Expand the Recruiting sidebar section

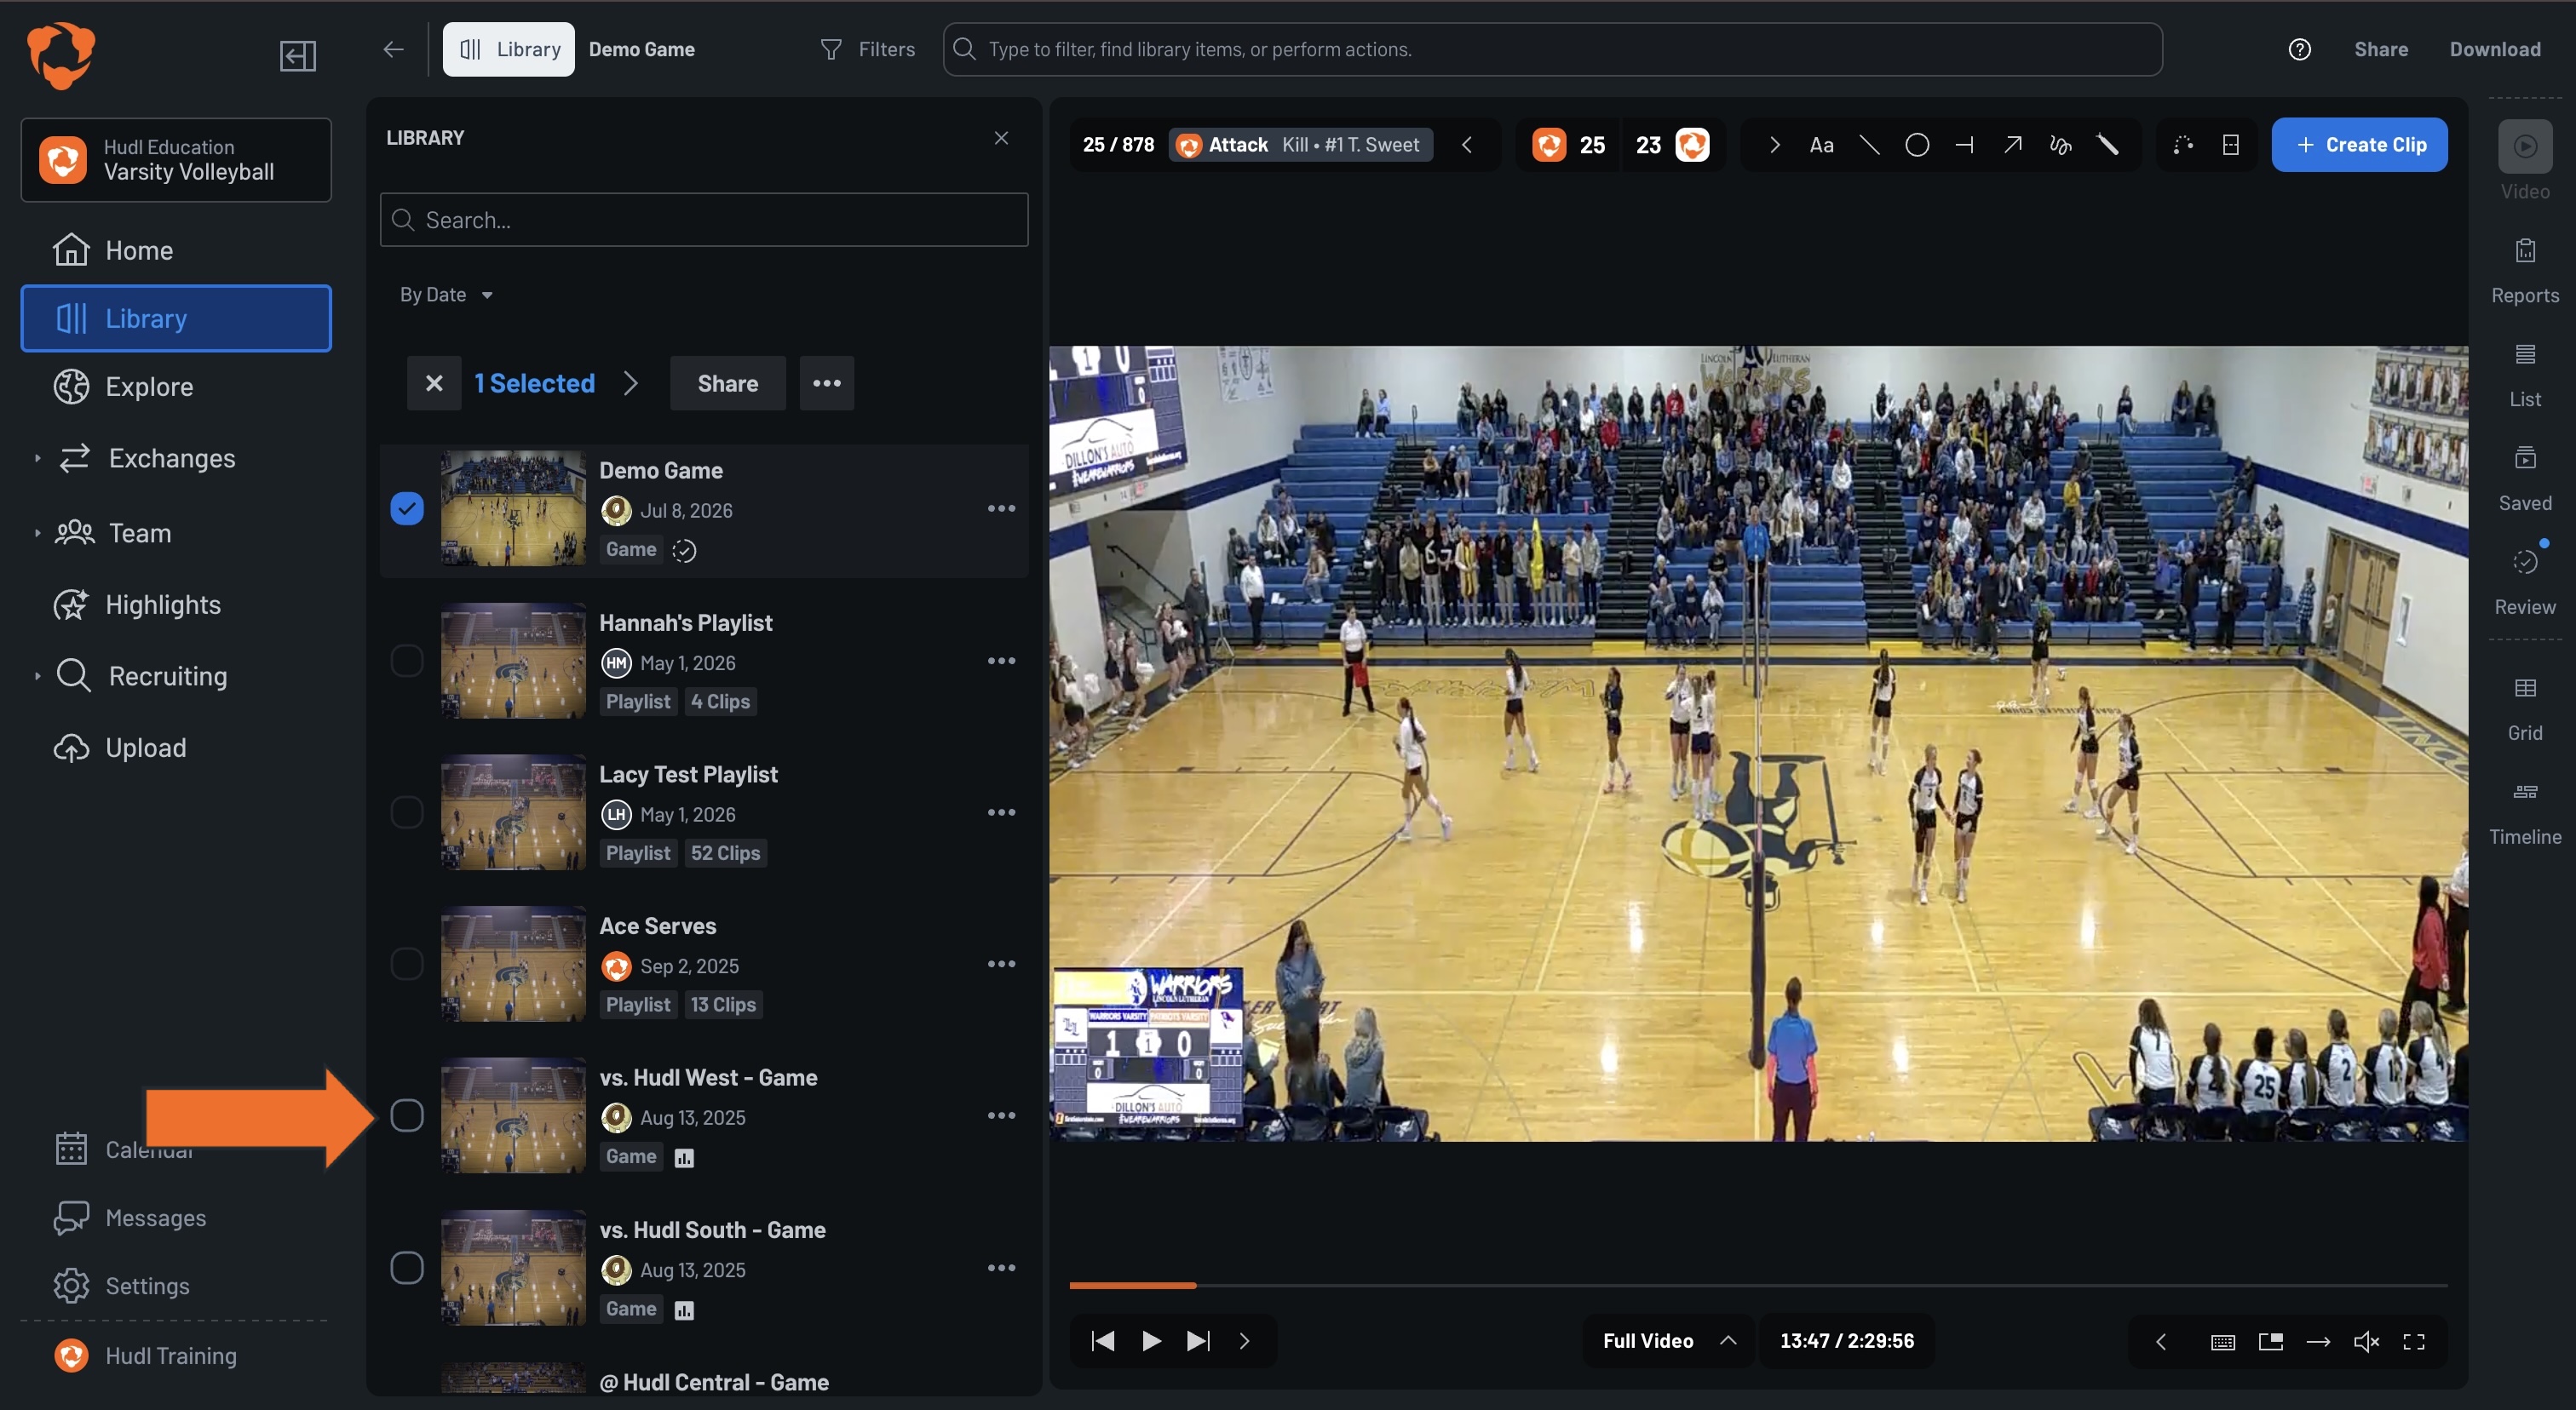pos(37,677)
